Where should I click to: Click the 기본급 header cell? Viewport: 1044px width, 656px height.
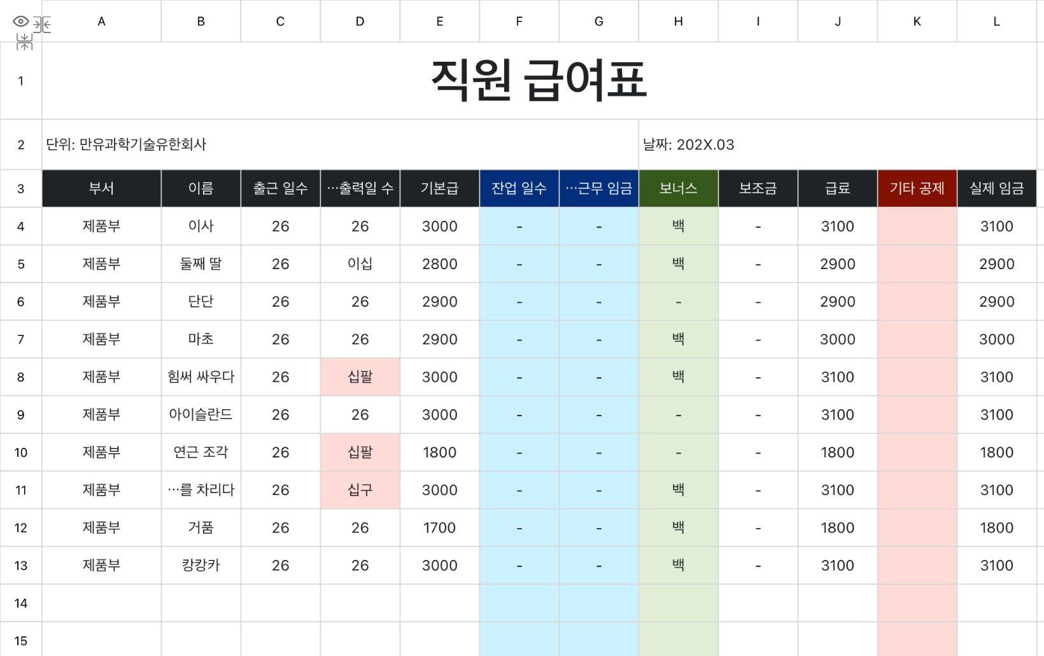coord(439,188)
